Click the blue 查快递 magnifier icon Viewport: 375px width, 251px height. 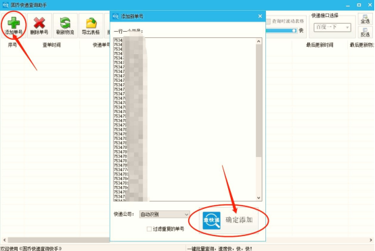click(x=211, y=221)
